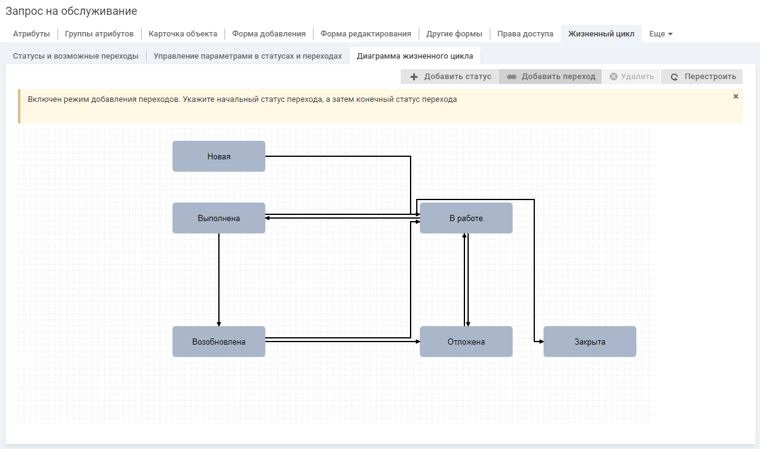
Task: Go to Форма добавления tab
Action: [268, 34]
